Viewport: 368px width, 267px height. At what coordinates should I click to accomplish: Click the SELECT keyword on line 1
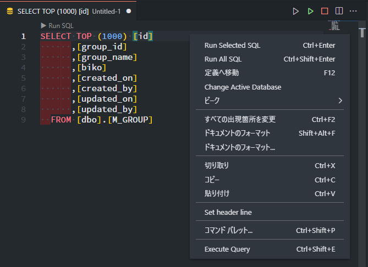56,36
